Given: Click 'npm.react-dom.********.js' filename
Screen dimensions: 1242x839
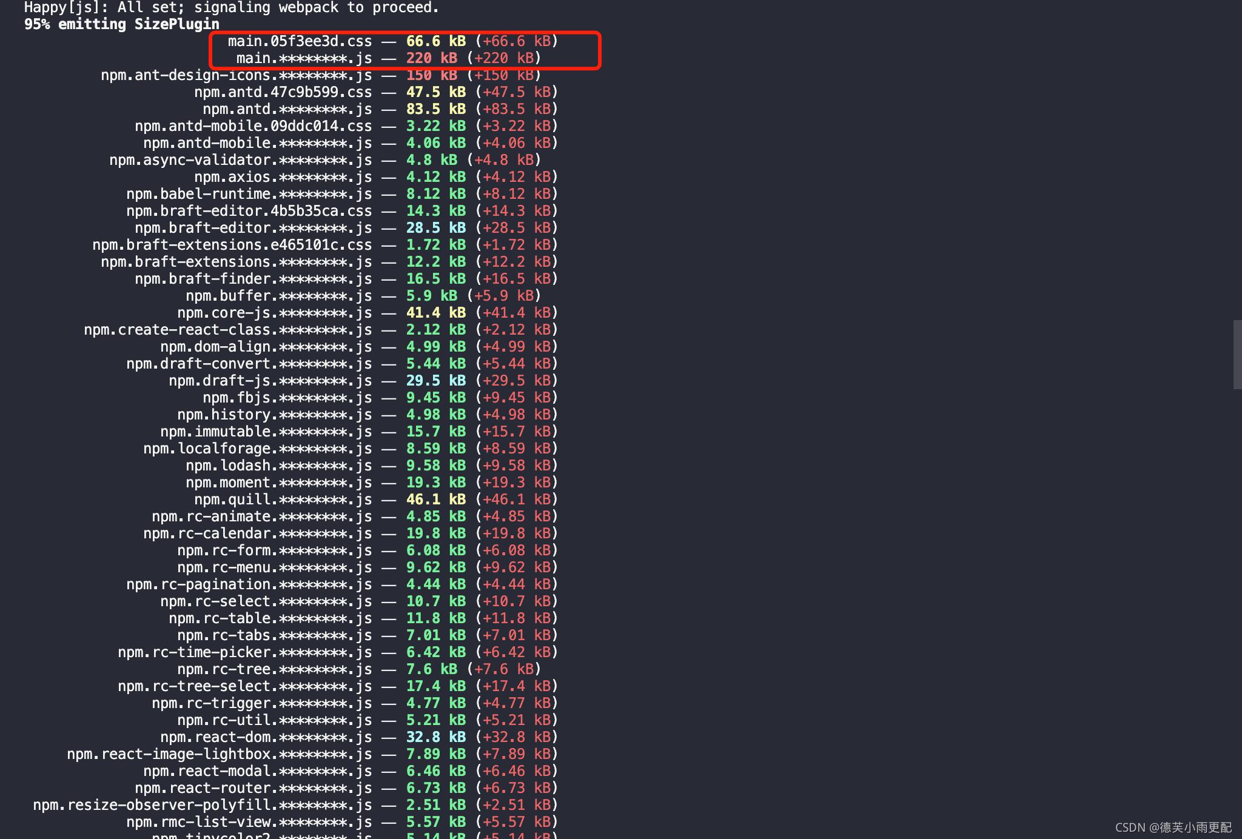Looking at the screenshot, I should (x=266, y=737).
